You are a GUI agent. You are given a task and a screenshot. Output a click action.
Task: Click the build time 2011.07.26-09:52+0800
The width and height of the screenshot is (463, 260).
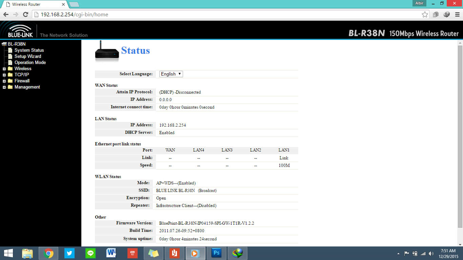point(182,231)
